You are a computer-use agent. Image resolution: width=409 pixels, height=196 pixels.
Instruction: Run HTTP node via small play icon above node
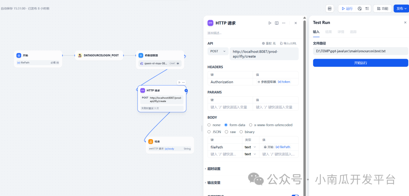(180, 83)
